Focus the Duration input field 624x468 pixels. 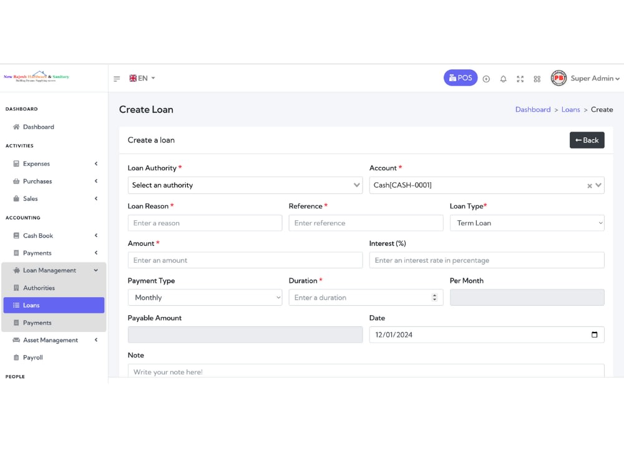pyautogui.click(x=366, y=297)
